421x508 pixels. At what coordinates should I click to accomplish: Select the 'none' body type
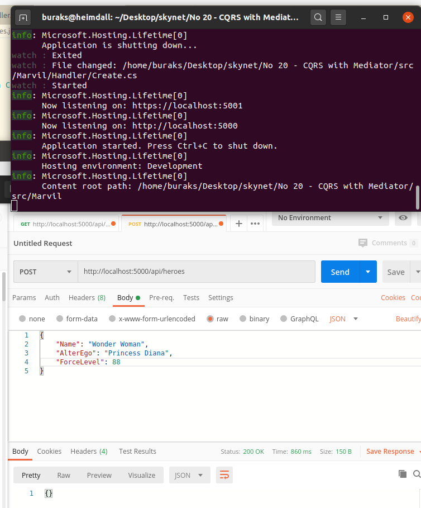(22, 319)
